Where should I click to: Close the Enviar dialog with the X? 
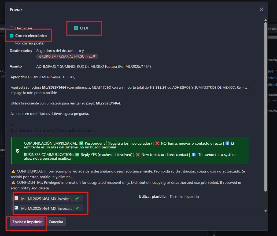(261, 10)
